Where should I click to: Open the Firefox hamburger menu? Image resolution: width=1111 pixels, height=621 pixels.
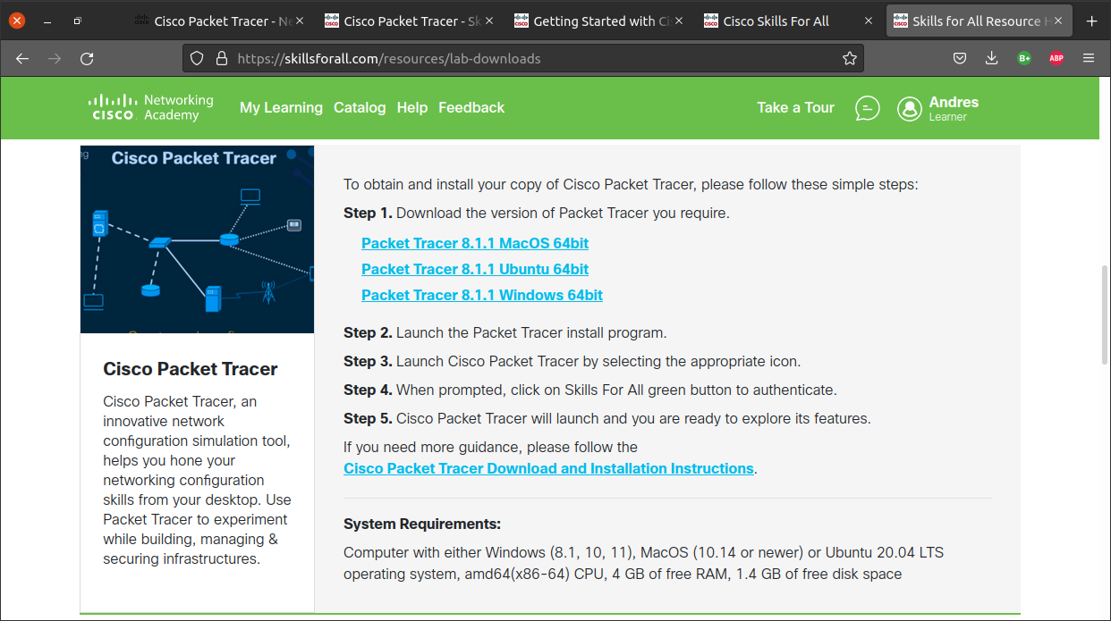tap(1089, 59)
